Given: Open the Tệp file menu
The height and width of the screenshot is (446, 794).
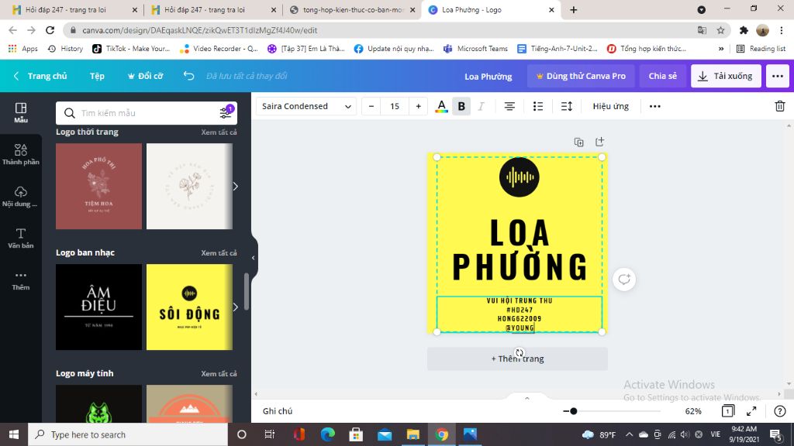Looking at the screenshot, I should tap(97, 76).
